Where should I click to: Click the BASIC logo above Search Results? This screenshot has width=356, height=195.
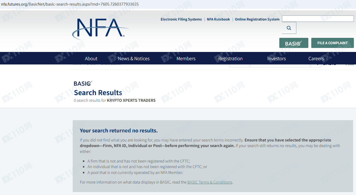click(x=83, y=83)
